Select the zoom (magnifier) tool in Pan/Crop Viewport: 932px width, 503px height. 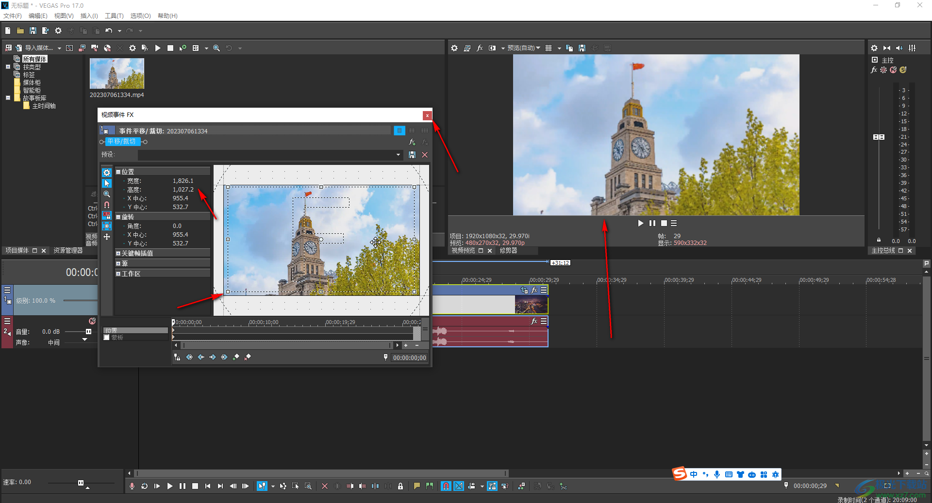point(107,194)
